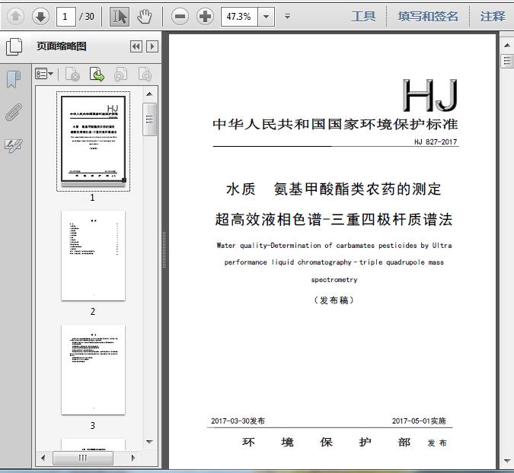Select the page 2 thumbnail
Screen dimensions: 514x473
pyautogui.click(x=93, y=256)
